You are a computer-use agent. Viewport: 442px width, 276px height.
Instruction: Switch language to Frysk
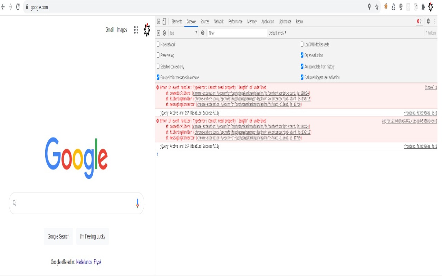pos(98,262)
